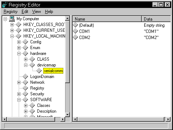The width and height of the screenshot is (173, 130).
Task: Click the LogonDomain key icon
Action: (26, 77)
